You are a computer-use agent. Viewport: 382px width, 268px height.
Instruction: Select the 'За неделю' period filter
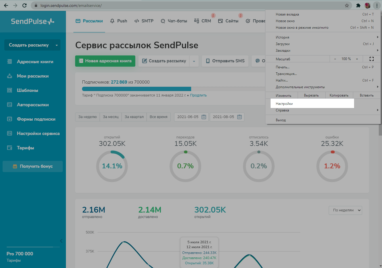click(88, 117)
